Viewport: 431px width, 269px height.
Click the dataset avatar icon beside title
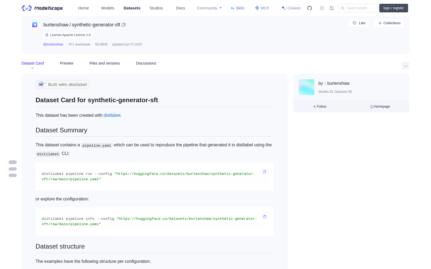(x=35, y=25)
